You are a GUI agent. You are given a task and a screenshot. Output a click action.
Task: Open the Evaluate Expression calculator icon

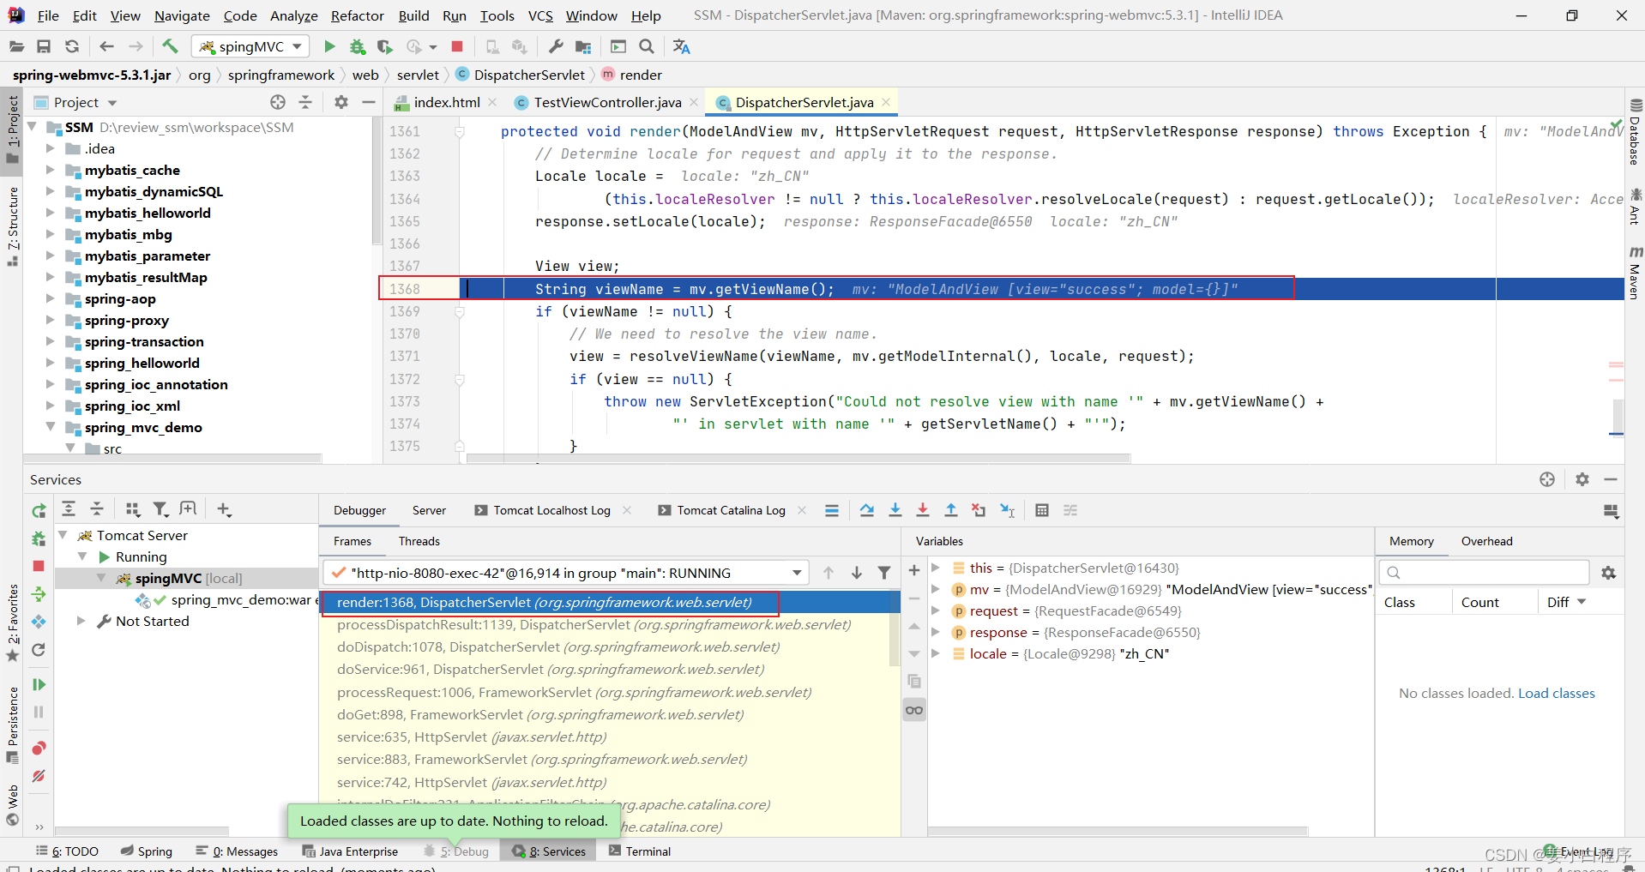[1042, 510]
